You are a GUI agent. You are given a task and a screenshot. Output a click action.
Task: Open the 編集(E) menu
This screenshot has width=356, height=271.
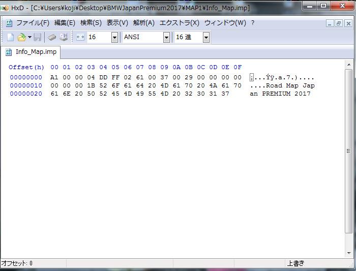coord(65,23)
